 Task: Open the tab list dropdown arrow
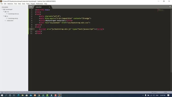pos(170,7)
